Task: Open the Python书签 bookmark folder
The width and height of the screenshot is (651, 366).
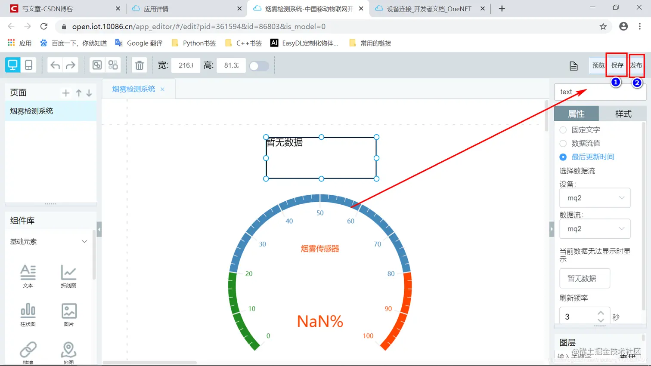Action: 194,43
